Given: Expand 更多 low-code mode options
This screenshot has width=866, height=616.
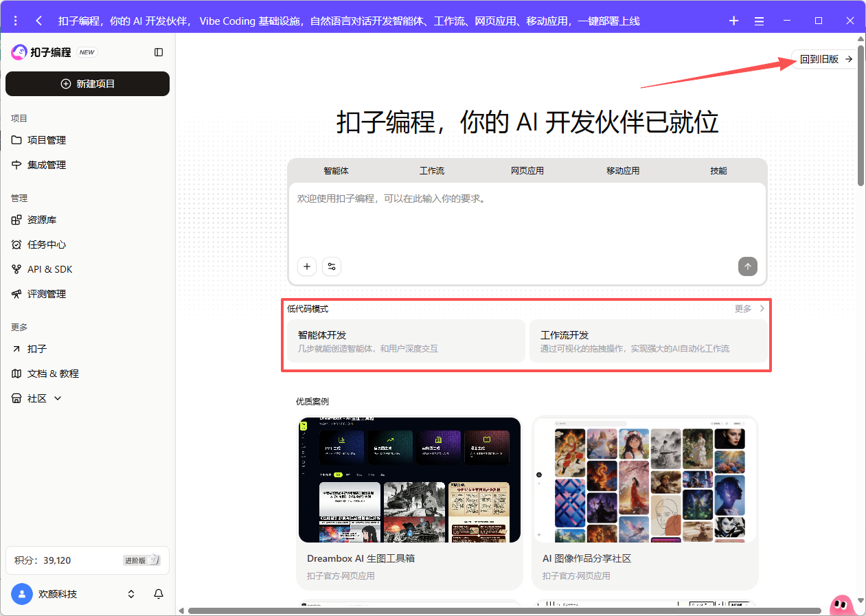Looking at the screenshot, I should [x=750, y=309].
